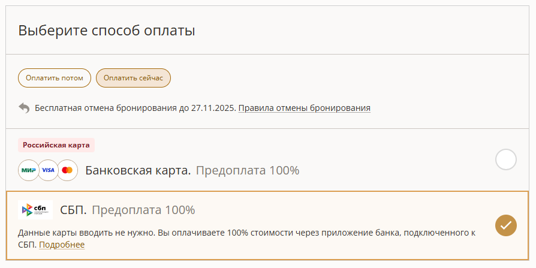
Task: Click the Российская карта badge
Action: [56, 145]
